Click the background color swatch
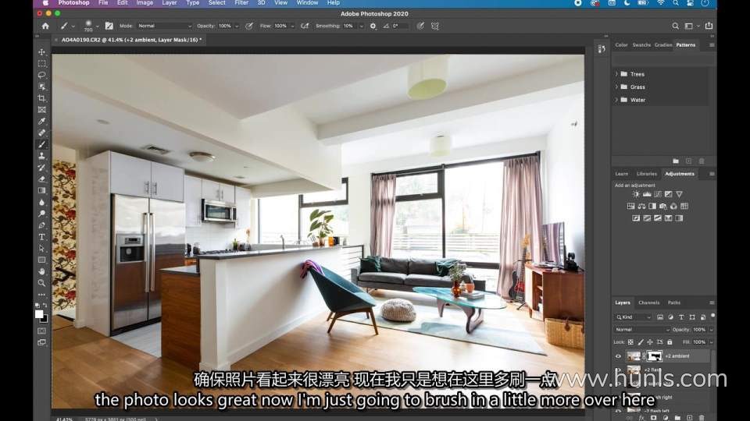 click(x=44, y=320)
